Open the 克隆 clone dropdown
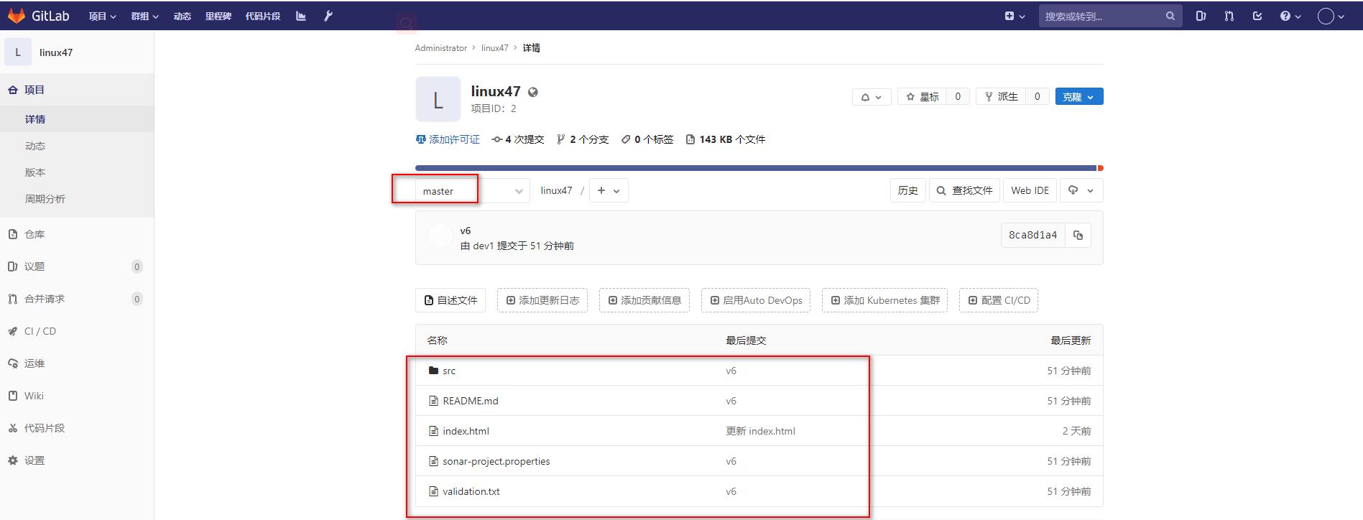1363x520 pixels. pyautogui.click(x=1079, y=96)
